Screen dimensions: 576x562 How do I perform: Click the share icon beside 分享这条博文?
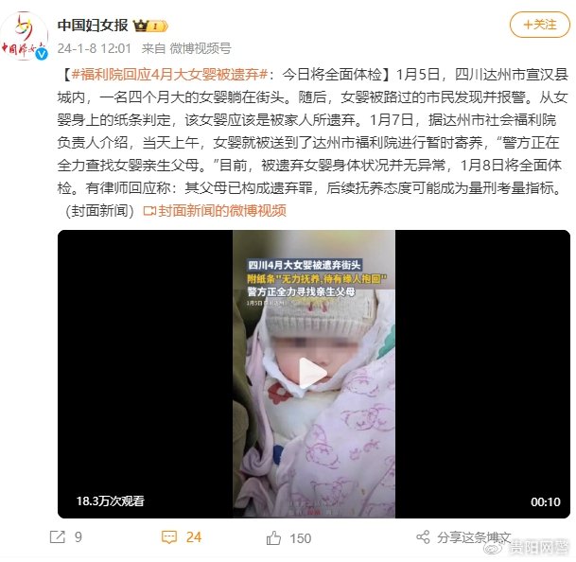[423, 537]
